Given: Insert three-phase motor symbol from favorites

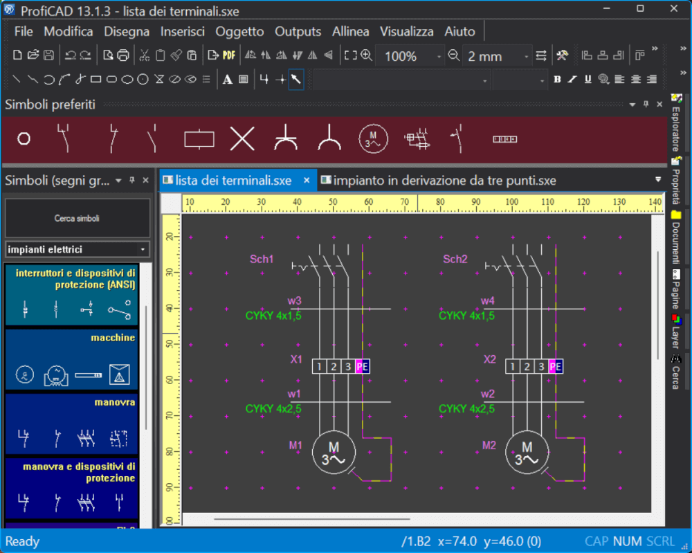Looking at the screenshot, I should [x=373, y=139].
